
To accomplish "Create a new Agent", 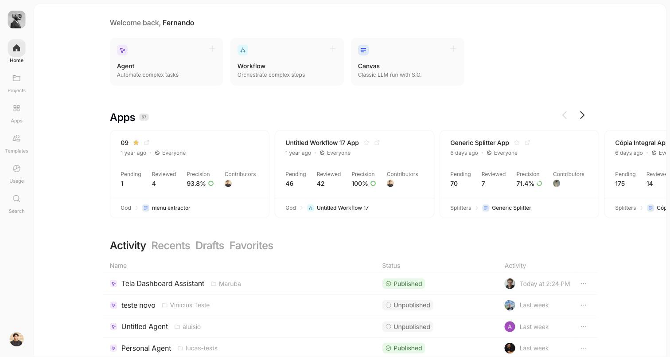I will coord(167,62).
